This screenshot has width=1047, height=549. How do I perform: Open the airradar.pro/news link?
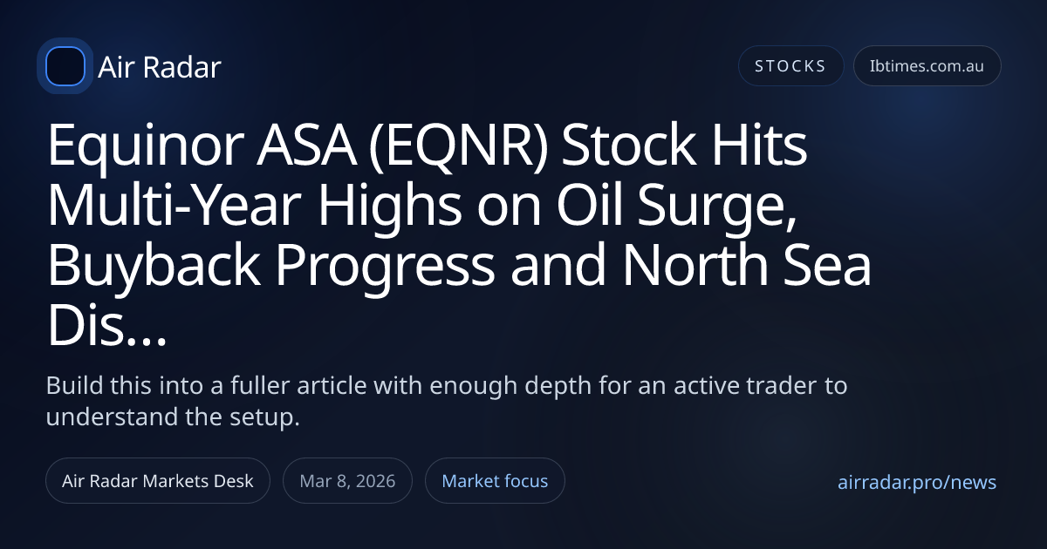tap(916, 483)
